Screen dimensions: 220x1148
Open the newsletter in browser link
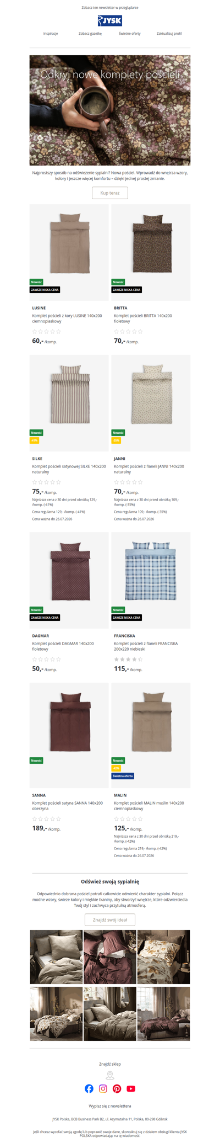[x=110, y=8]
